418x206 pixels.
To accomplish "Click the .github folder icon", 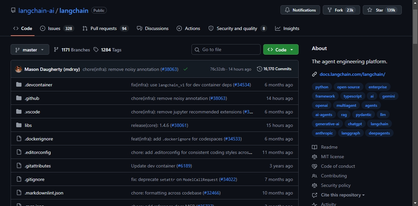I will point(19,98).
